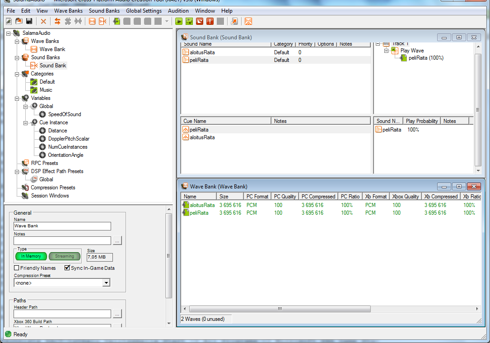The width and height of the screenshot is (490, 343).
Task: Click the green add-wave plus toolbar icon
Action: click(117, 21)
